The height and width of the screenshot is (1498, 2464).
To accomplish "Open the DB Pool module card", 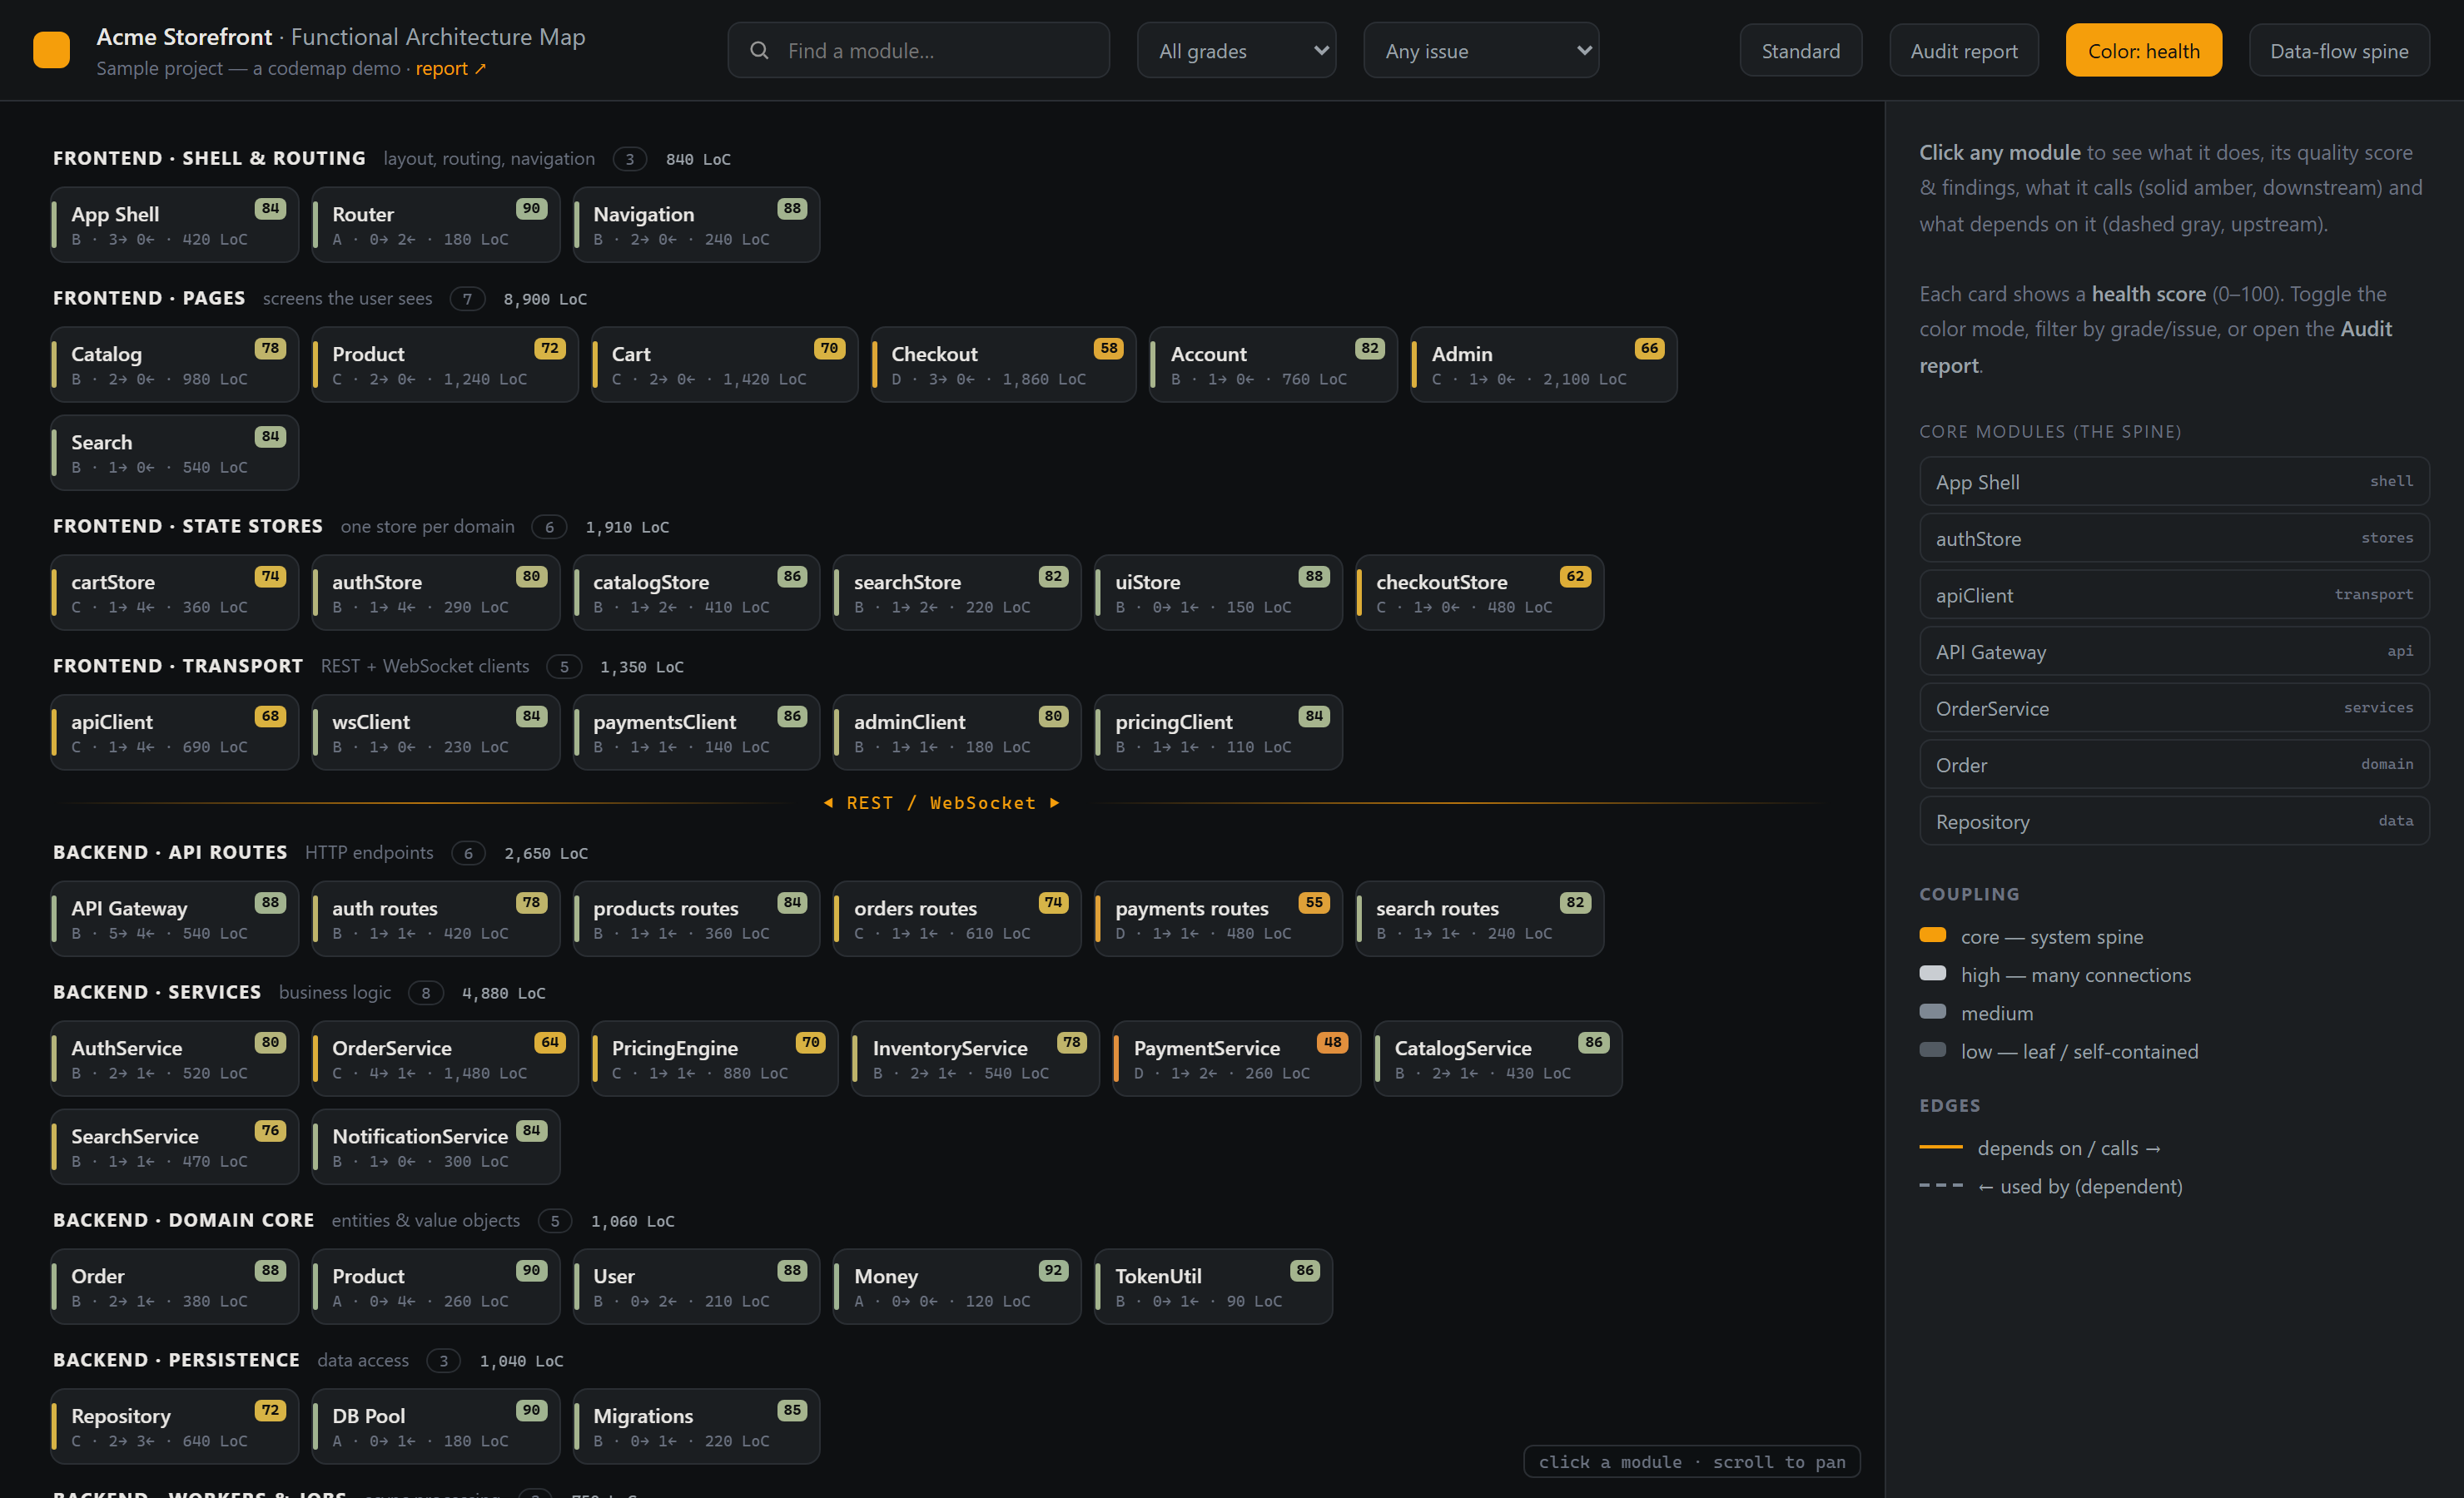I will point(436,1427).
